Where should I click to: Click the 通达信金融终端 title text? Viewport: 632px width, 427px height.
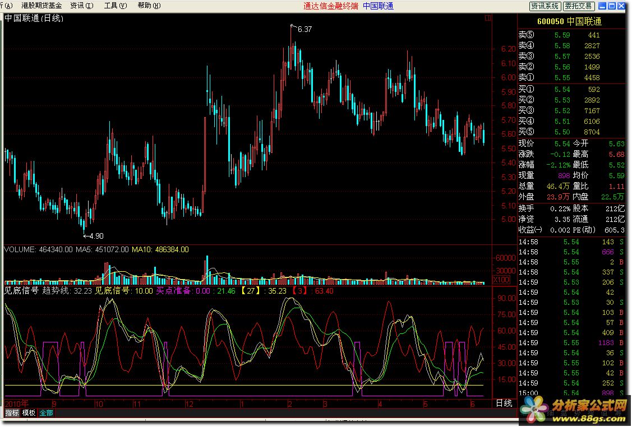pyautogui.click(x=330, y=6)
